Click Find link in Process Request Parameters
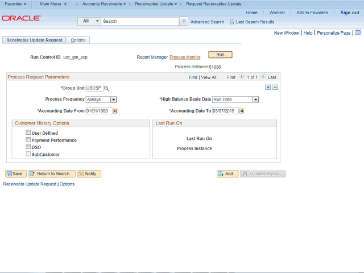Viewport: 364px width, 273px height. pos(193,77)
